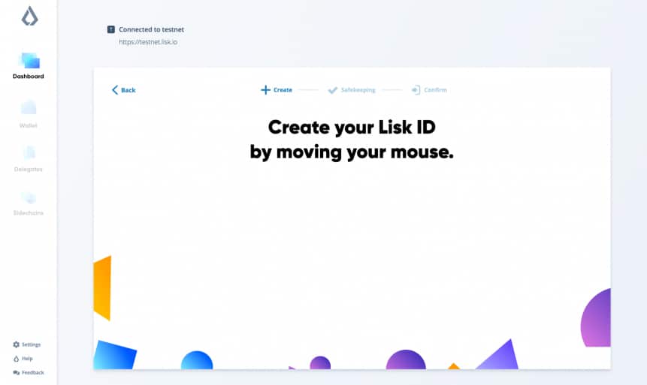647x385 pixels.
Task: Click the 'Connected to testnet' status text
Action: [x=151, y=30]
